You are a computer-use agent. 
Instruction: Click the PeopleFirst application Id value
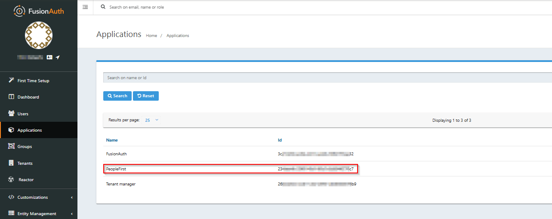[316, 169]
